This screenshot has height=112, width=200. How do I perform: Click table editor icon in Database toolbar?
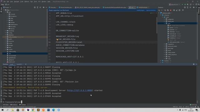tap(174, 10)
